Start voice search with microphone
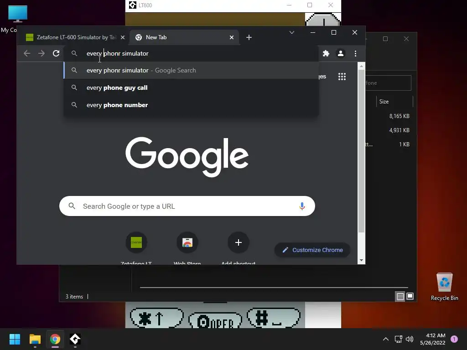 pos(302,206)
